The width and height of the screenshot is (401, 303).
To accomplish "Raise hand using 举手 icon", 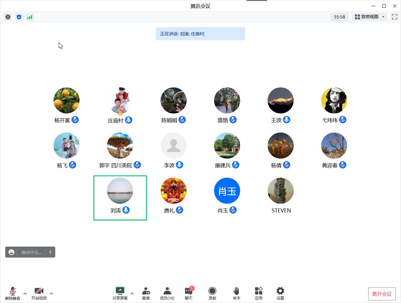I will (236, 293).
